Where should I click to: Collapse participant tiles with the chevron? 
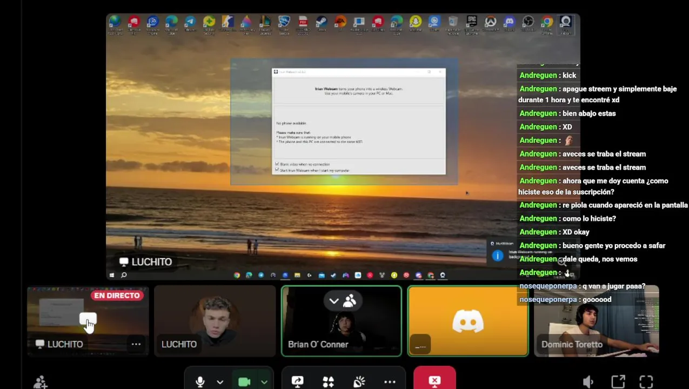pyautogui.click(x=333, y=301)
